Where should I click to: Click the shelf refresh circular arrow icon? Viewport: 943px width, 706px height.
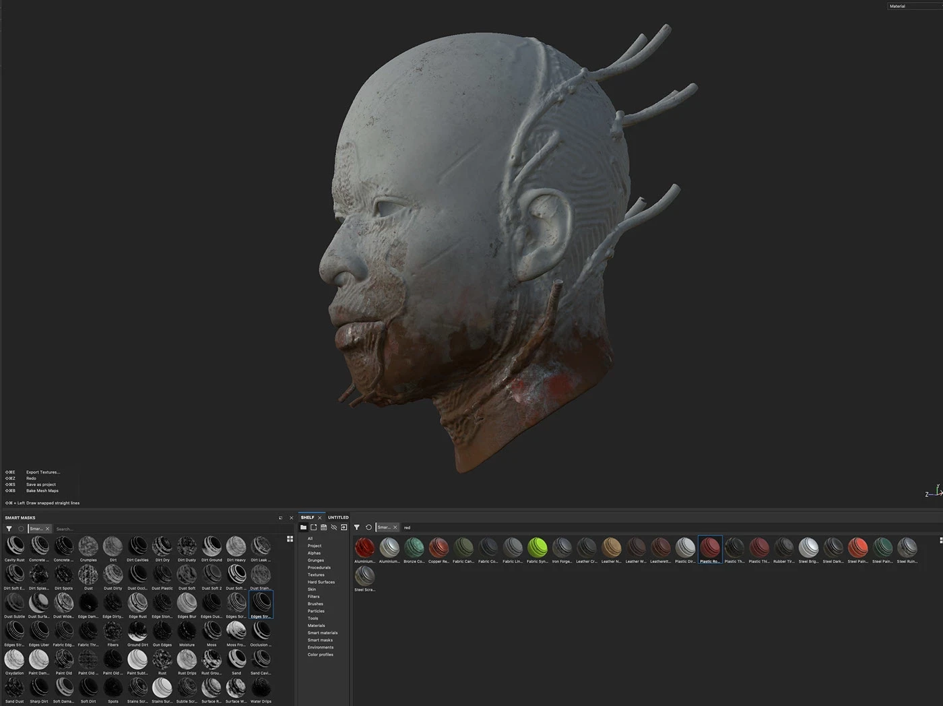(x=368, y=527)
